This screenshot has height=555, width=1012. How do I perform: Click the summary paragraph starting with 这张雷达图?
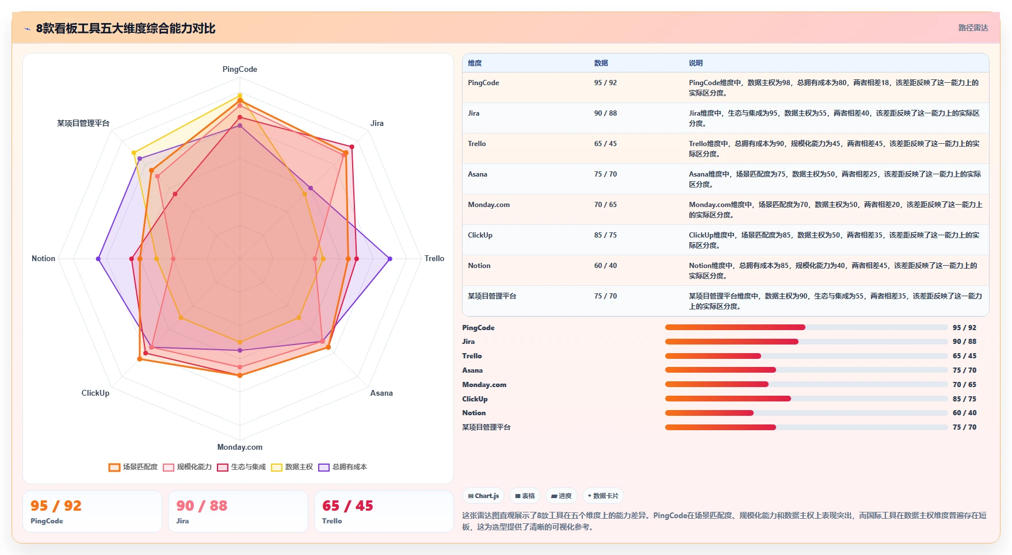(x=724, y=521)
